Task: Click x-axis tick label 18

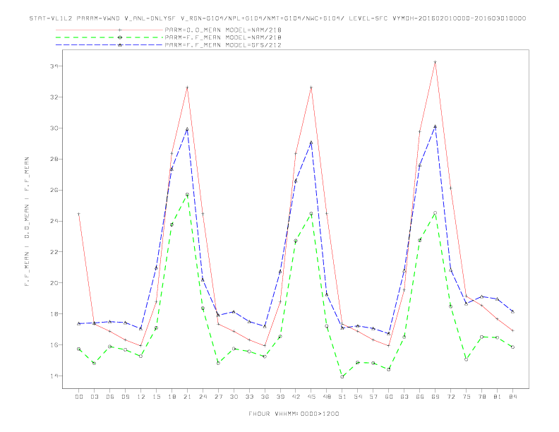Action: [x=172, y=397]
